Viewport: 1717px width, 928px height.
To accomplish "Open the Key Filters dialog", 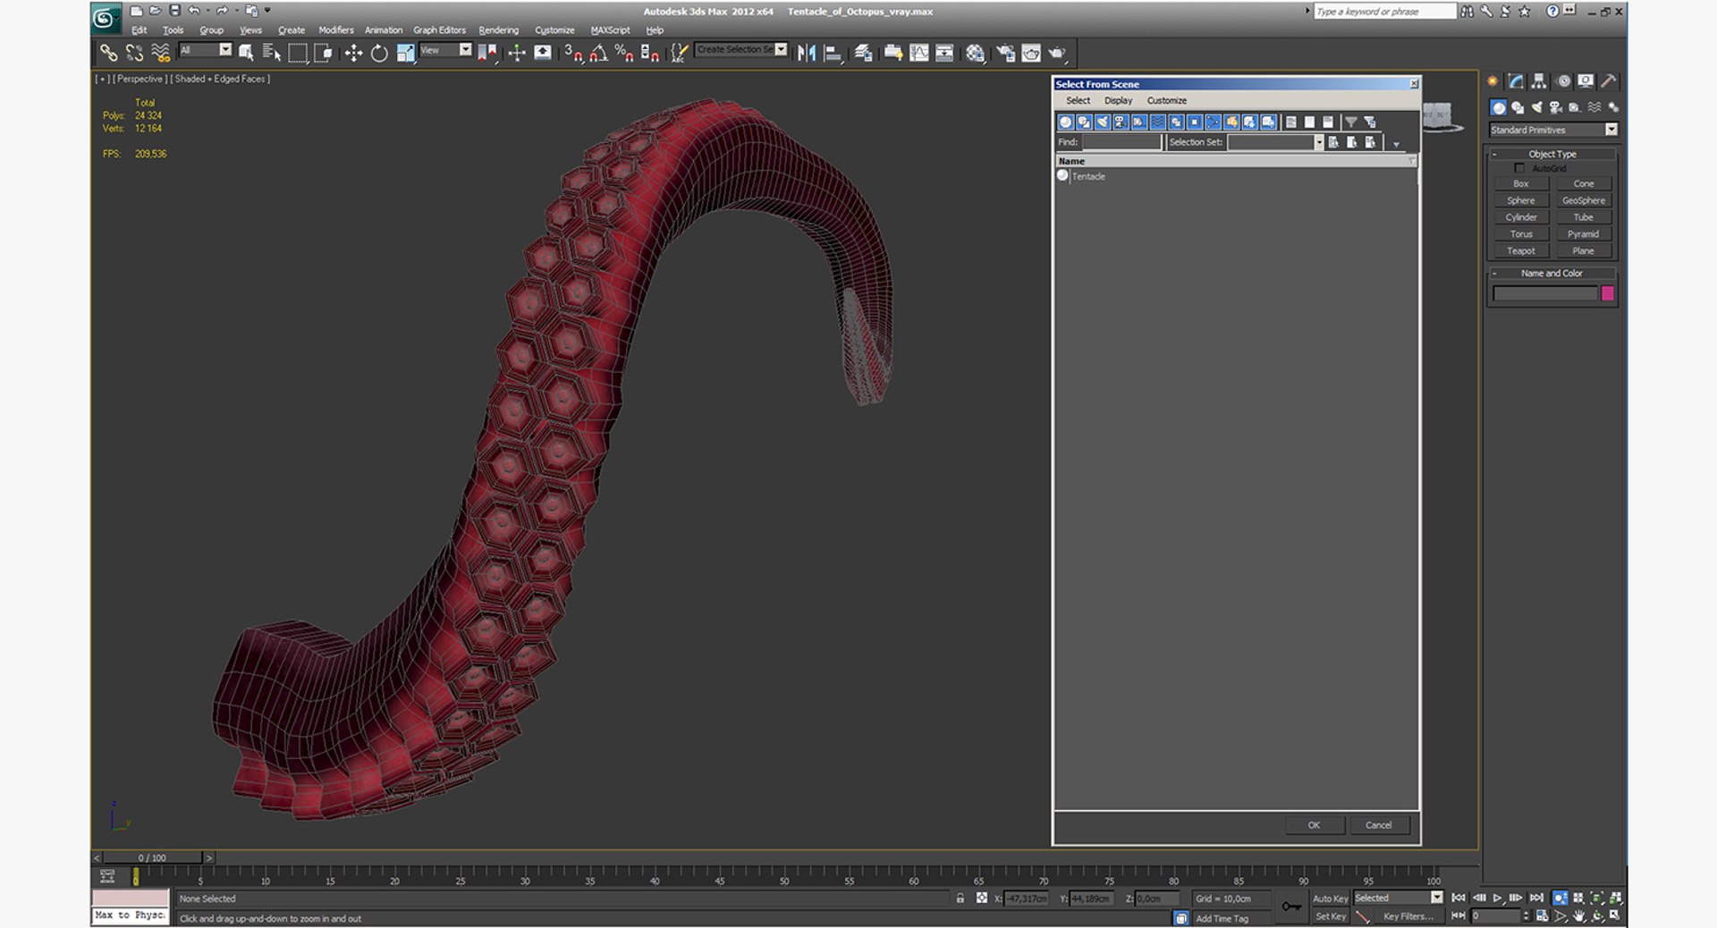I will [1408, 916].
